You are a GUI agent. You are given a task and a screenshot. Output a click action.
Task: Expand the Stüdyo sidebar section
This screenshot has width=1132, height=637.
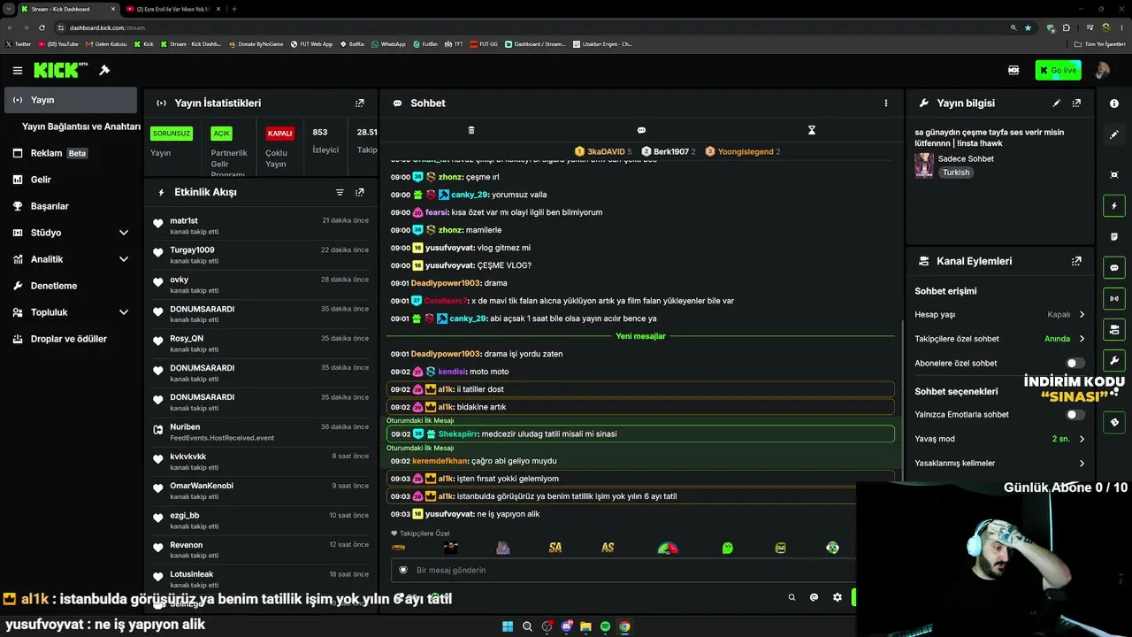[124, 233]
